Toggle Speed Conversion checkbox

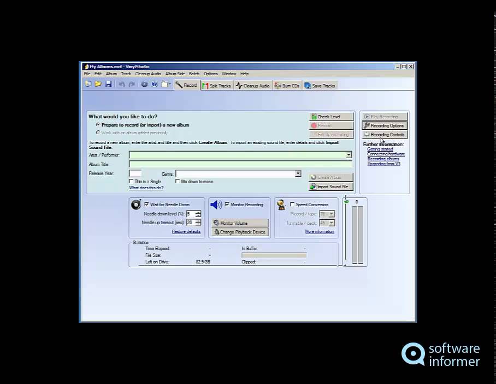coord(292,205)
